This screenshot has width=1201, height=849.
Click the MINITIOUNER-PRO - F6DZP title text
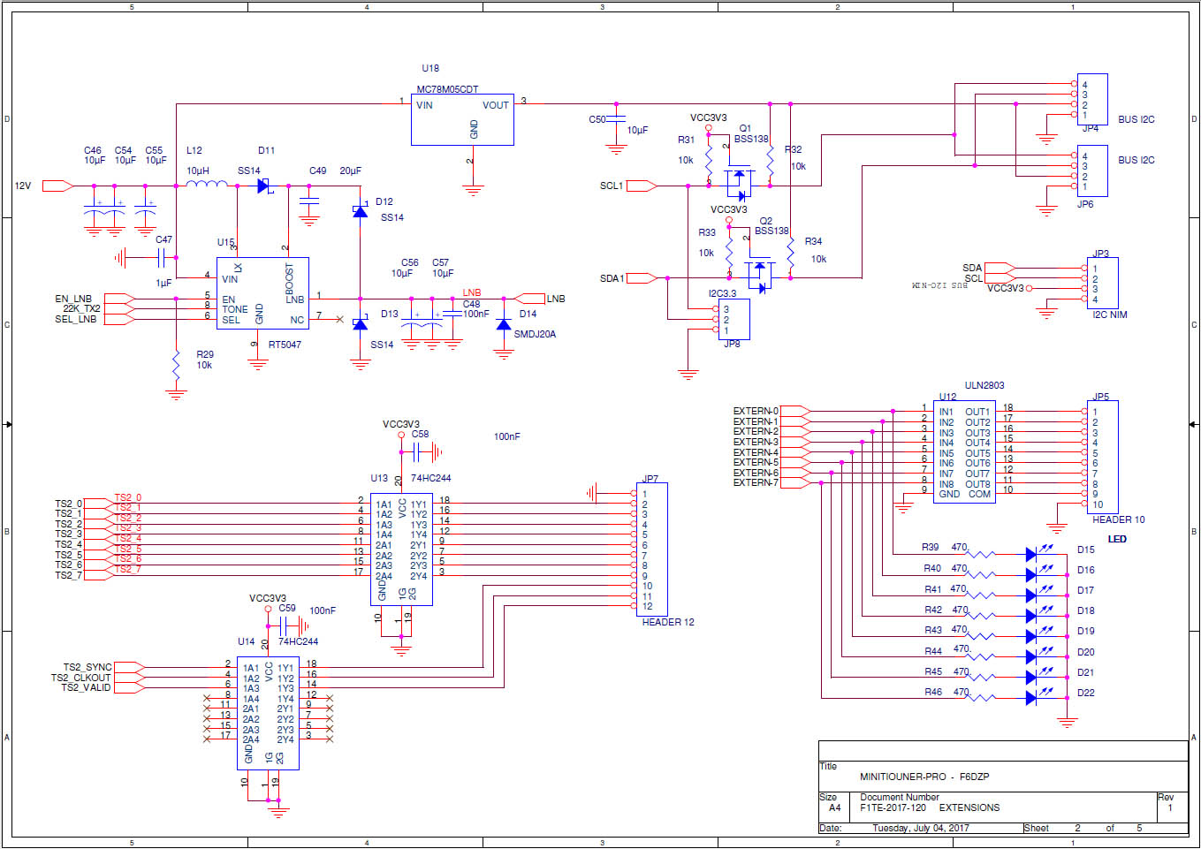coord(924,777)
